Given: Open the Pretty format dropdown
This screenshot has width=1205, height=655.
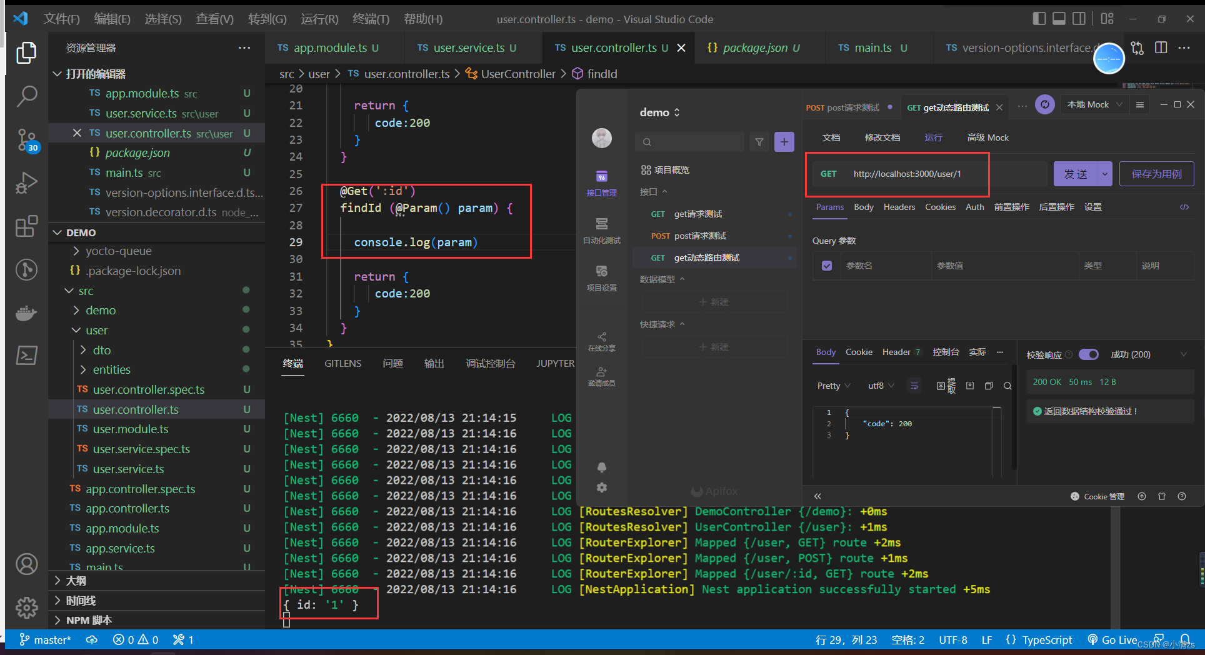Looking at the screenshot, I should [834, 386].
